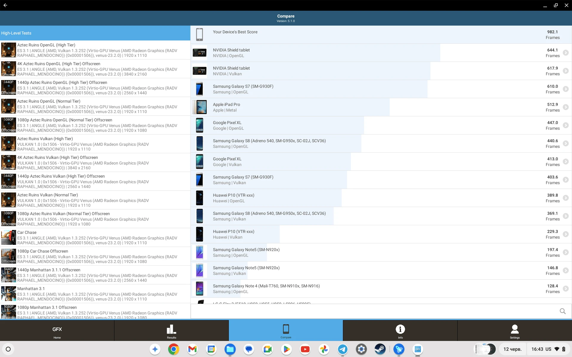Select Aztec Ruins OpenGL (Normal Tier) test
Screen dimensions: 572x357
tap(95, 106)
